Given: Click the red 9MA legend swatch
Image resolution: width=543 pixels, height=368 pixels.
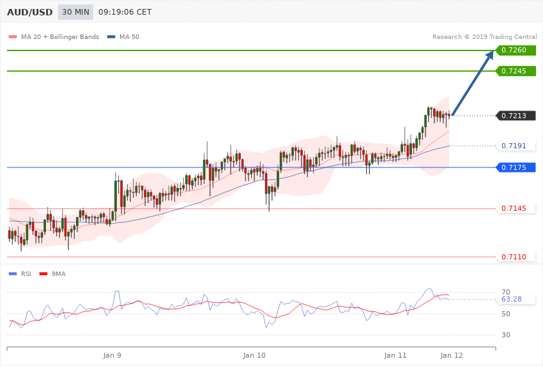Looking at the screenshot, I should pyautogui.click(x=43, y=274).
